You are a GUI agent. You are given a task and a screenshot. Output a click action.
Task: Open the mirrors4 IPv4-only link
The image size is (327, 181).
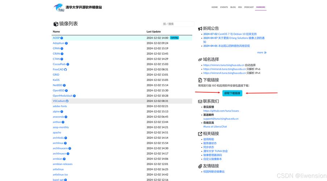pos(225,73)
